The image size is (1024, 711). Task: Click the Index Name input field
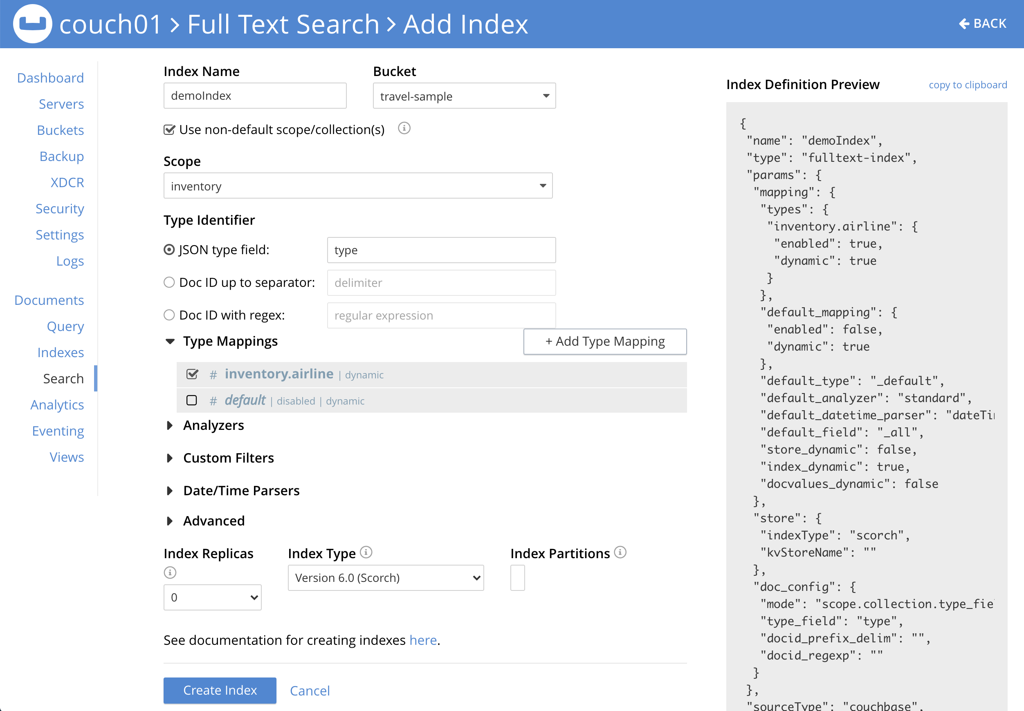255,96
